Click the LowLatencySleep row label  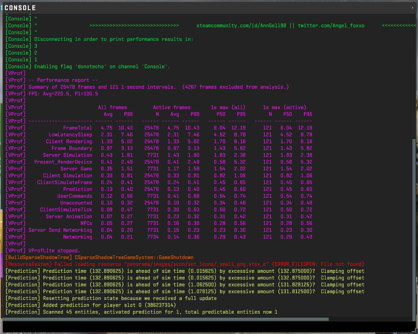point(70,135)
